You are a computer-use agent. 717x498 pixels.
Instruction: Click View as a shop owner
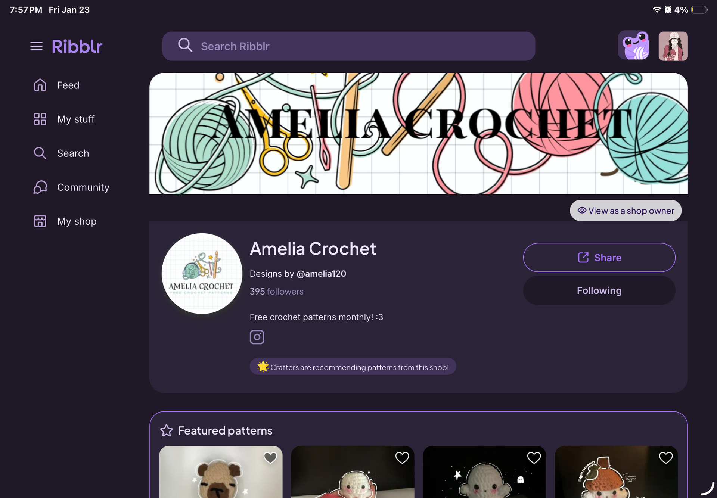point(626,211)
